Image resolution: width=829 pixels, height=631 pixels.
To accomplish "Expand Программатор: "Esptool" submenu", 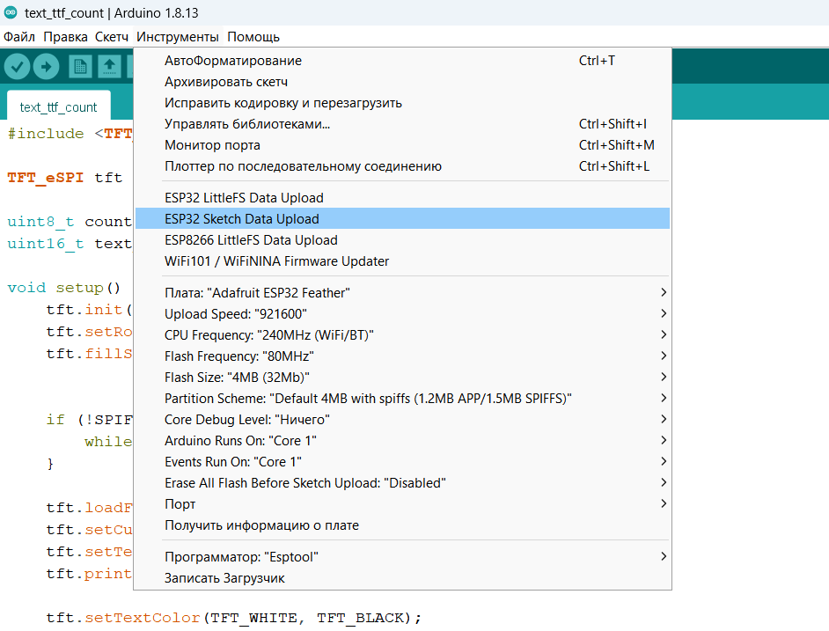I will [x=402, y=557].
